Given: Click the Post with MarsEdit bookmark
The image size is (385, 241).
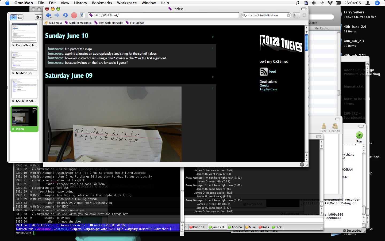Looking at the screenshot, I should tap(108, 23).
